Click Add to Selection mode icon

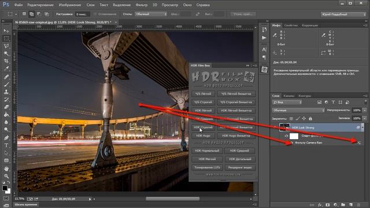click(x=31, y=14)
